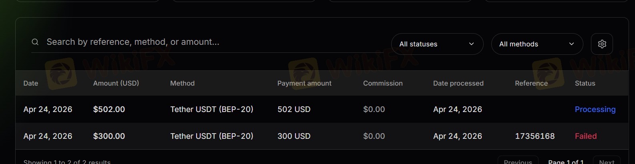Click the Method column header
This screenshot has height=164, width=635.
tap(182, 83)
